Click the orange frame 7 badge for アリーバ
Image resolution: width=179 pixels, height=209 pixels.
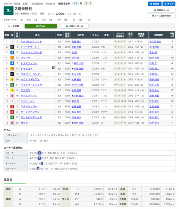12,58
